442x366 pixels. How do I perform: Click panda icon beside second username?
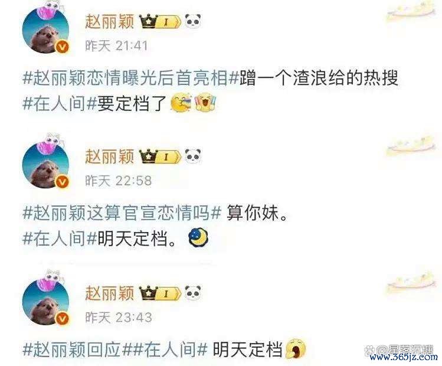[x=193, y=156]
